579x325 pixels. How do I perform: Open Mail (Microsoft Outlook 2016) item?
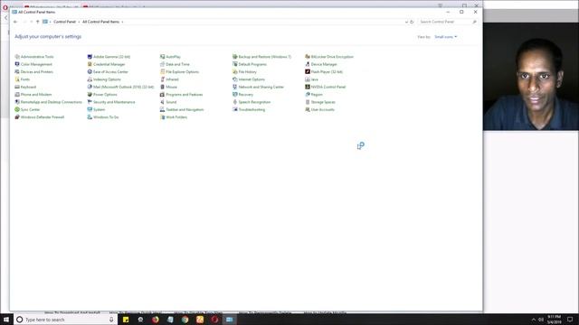pyautogui.click(x=120, y=87)
